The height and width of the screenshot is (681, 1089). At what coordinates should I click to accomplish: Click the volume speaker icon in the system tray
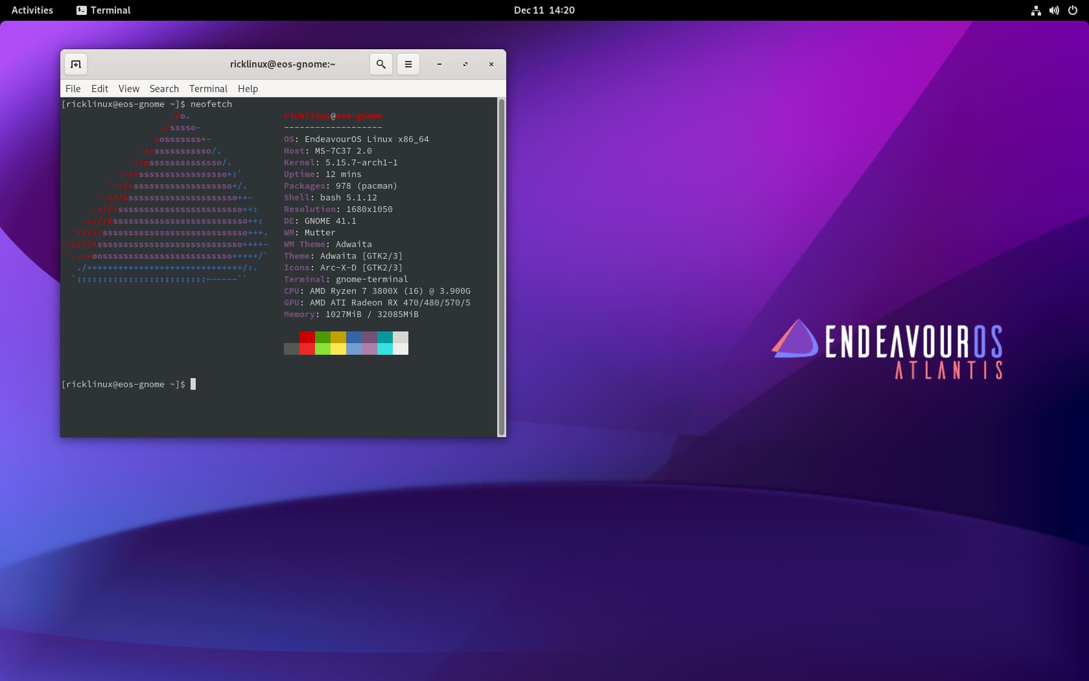click(x=1053, y=10)
